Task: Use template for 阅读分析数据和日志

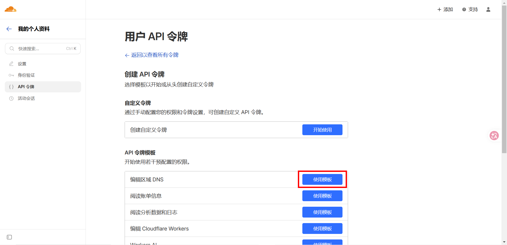Action: (x=322, y=212)
